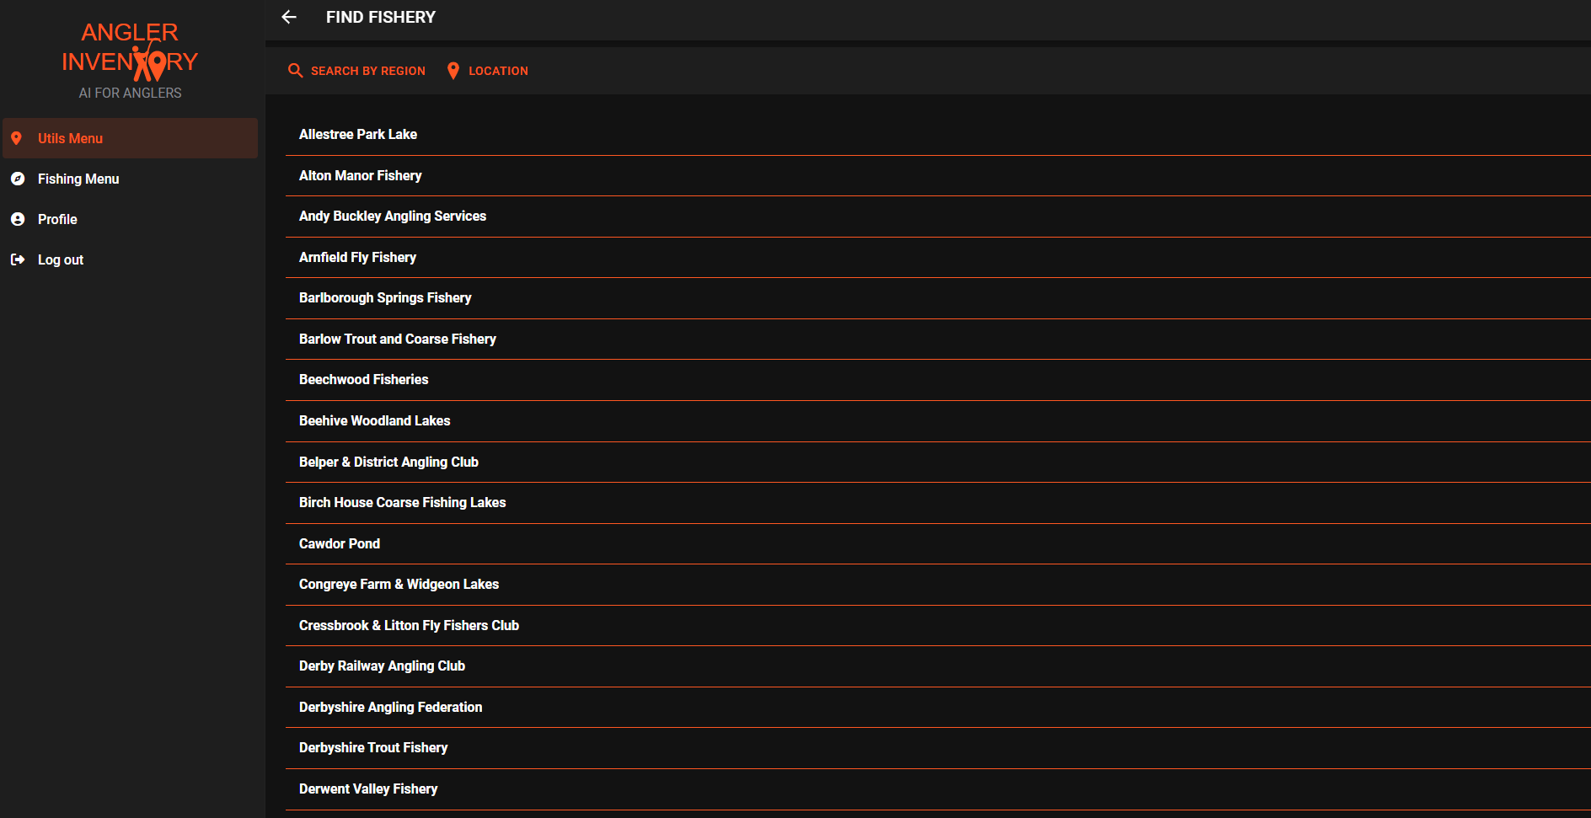
Task: Choose Alton Manor Fishery
Action: pos(361,175)
